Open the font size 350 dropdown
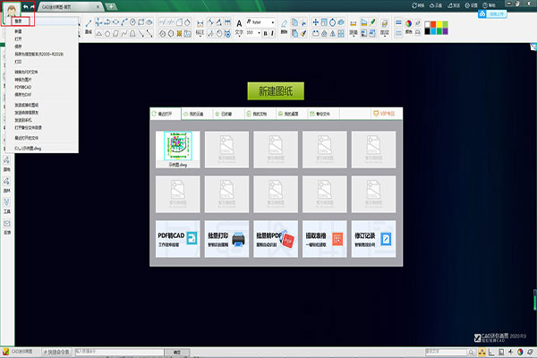537x358 pixels. (x=253, y=33)
